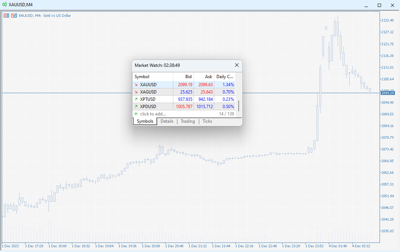Click XPDUSD bid price 1005.787
This screenshot has width=400, height=252.
click(184, 107)
